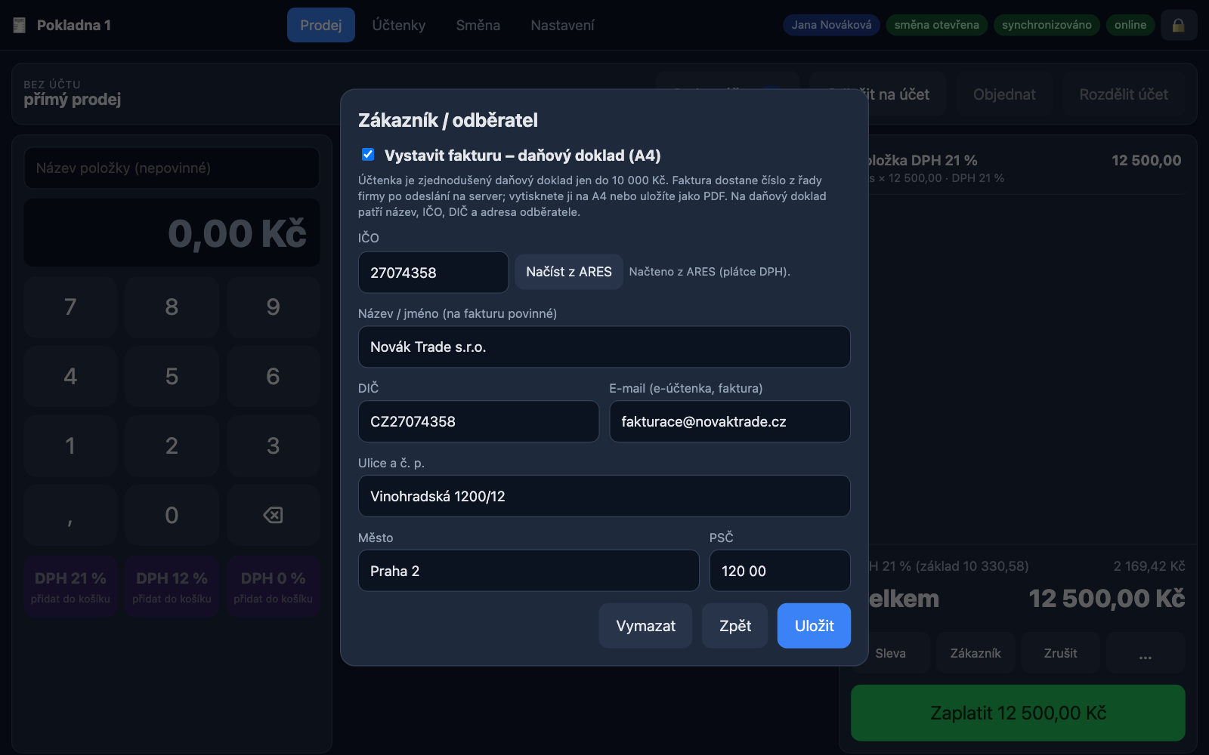Click the DIČ input field
The image size is (1209, 755).
(478, 421)
